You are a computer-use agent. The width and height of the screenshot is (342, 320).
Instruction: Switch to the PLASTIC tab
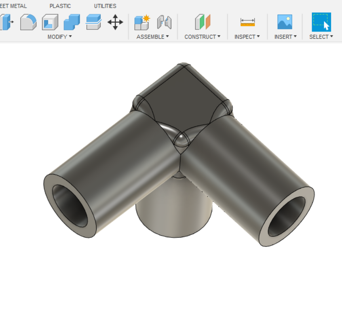click(x=60, y=6)
